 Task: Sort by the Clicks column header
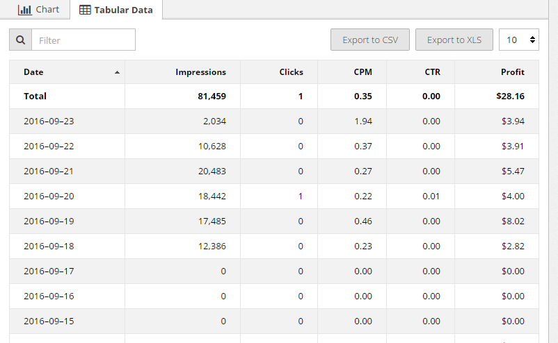(x=291, y=72)
